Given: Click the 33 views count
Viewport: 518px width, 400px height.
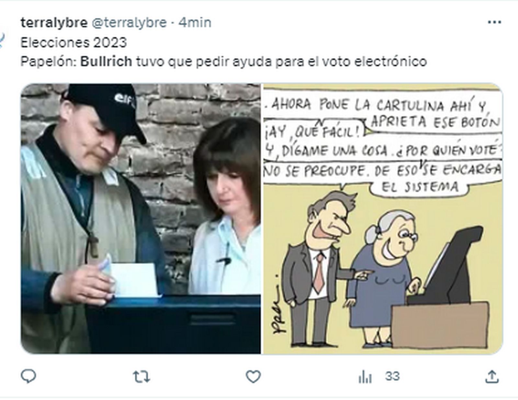Looking at the screenshot, I should pos(392,376).
